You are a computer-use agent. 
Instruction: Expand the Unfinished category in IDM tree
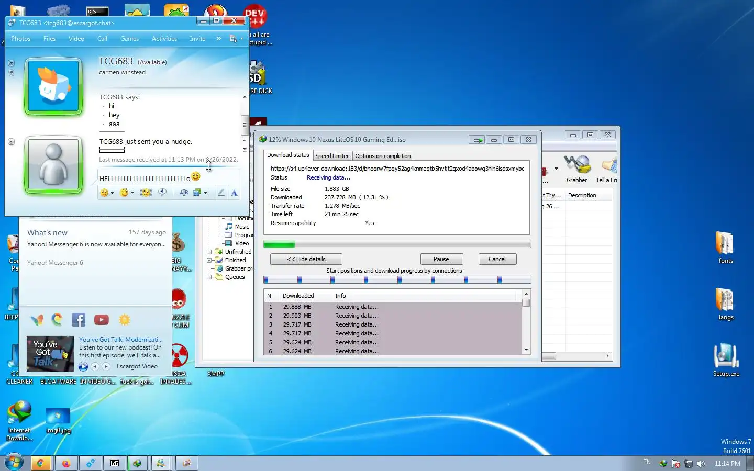point(209,252)
